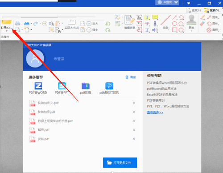Click the new blank document icon

pos(27,30)
